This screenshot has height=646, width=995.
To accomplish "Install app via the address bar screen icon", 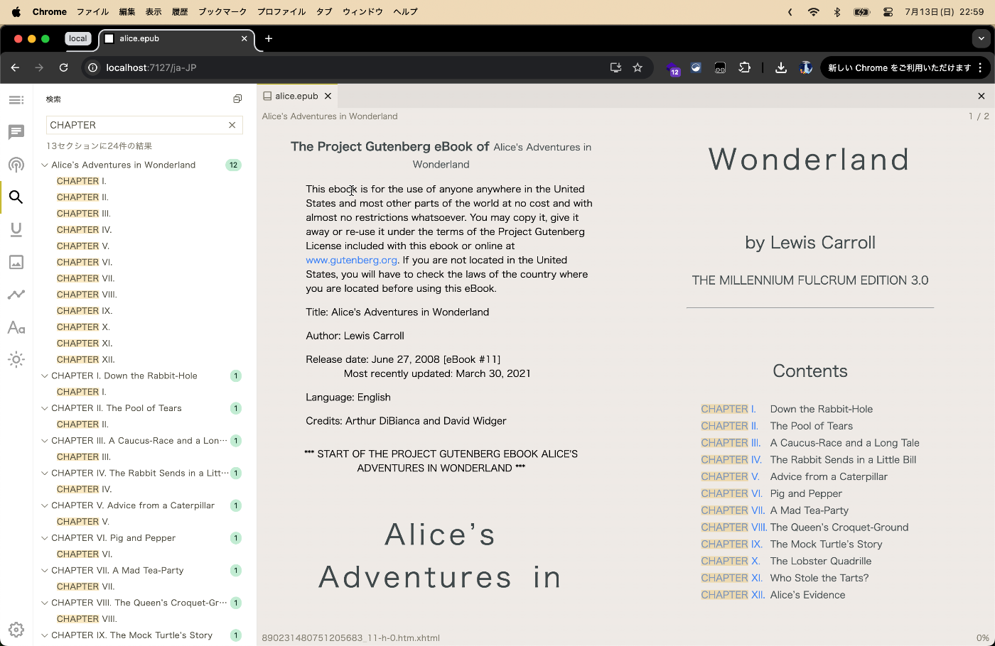I will 615,67.
